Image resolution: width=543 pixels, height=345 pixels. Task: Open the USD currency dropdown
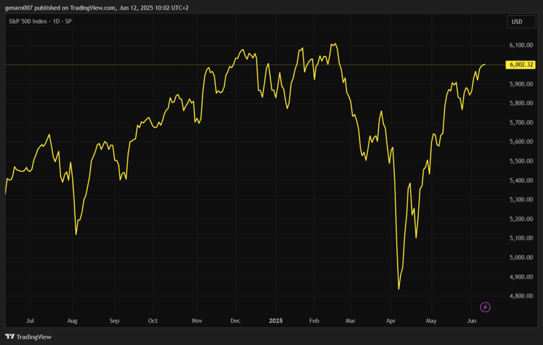pyautogui.click(x=516, y=22)
